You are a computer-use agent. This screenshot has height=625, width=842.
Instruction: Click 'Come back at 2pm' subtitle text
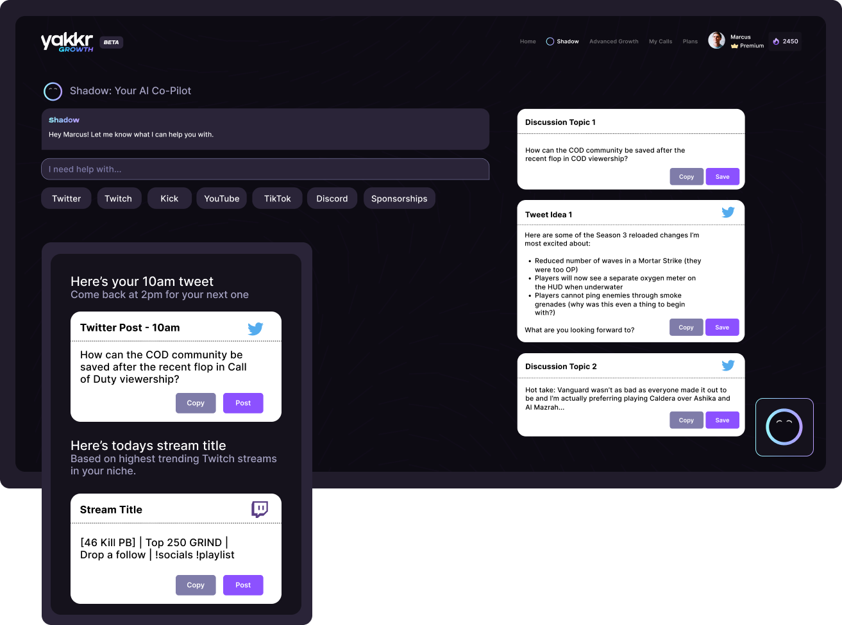pyautogui.click(x=160, y=295)
